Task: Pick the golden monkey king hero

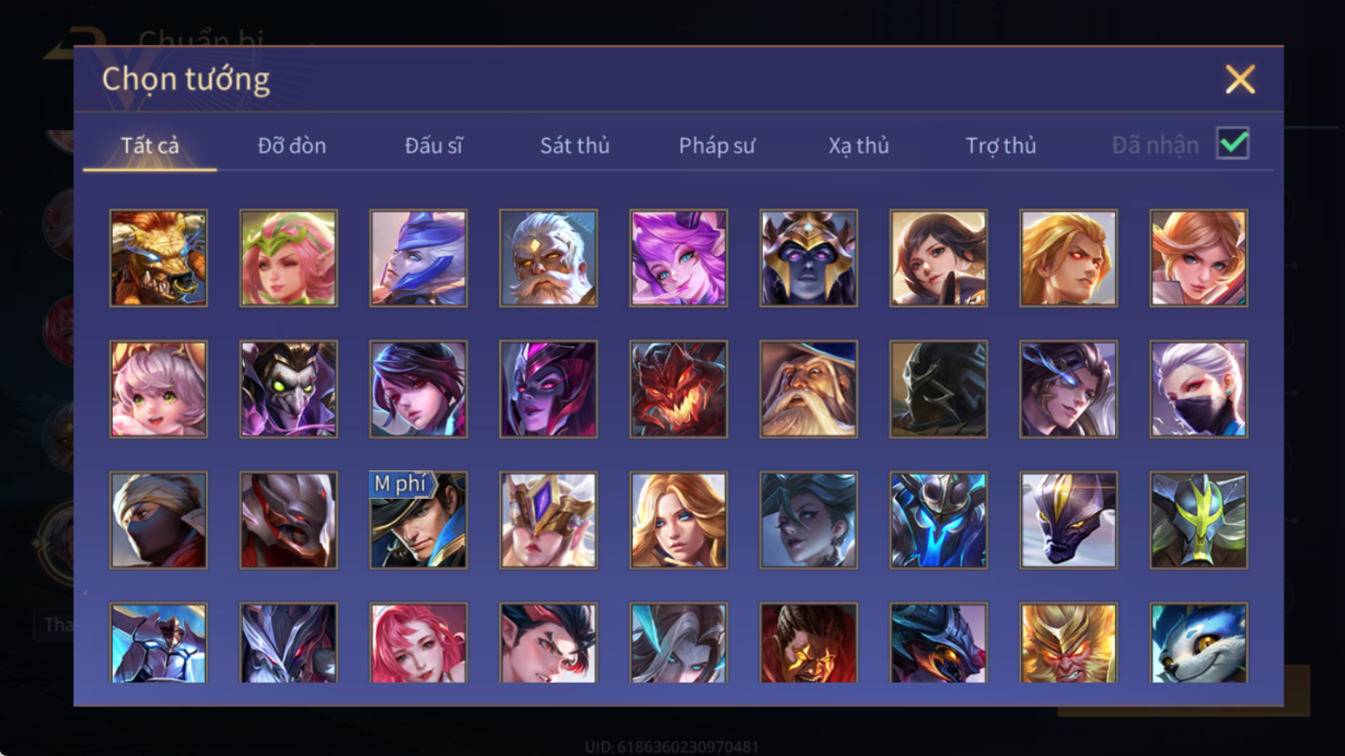Action: coord(1068,643)
